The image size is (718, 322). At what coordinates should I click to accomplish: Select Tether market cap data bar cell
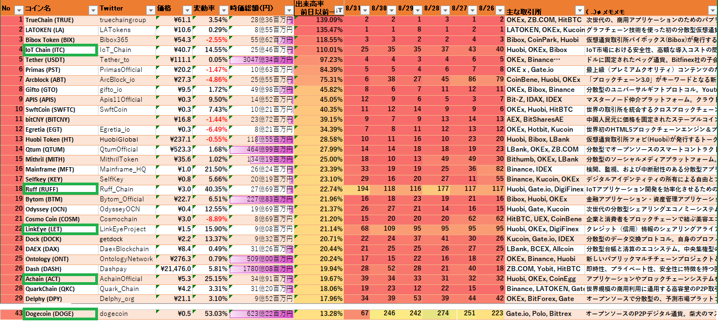pos(260,60)
